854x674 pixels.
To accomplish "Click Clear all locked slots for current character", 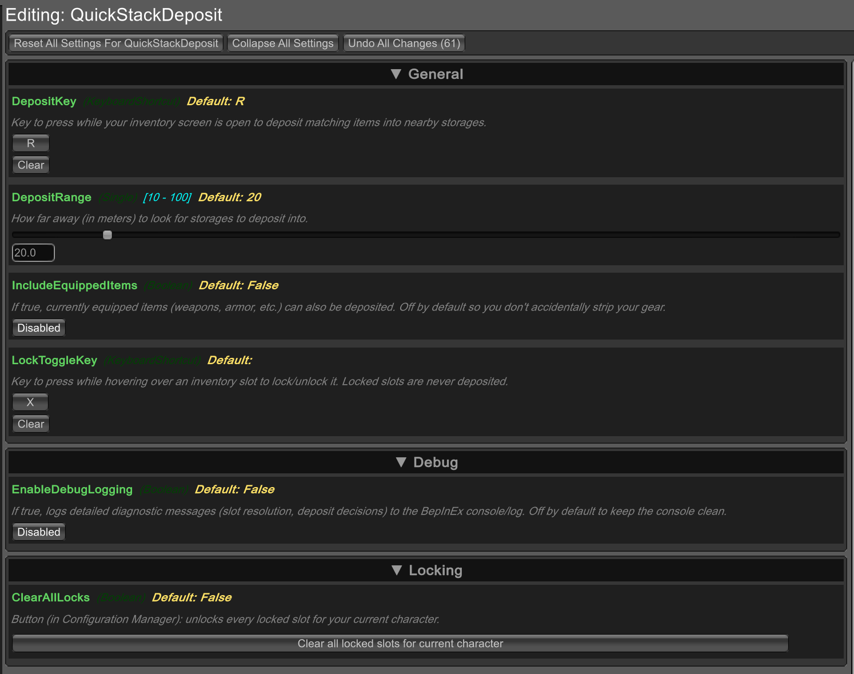I will (400, 644).
